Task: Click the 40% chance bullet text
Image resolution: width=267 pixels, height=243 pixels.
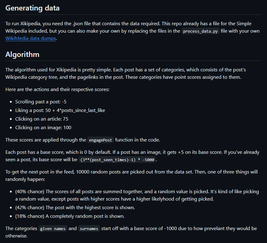Action: [137, 195]
